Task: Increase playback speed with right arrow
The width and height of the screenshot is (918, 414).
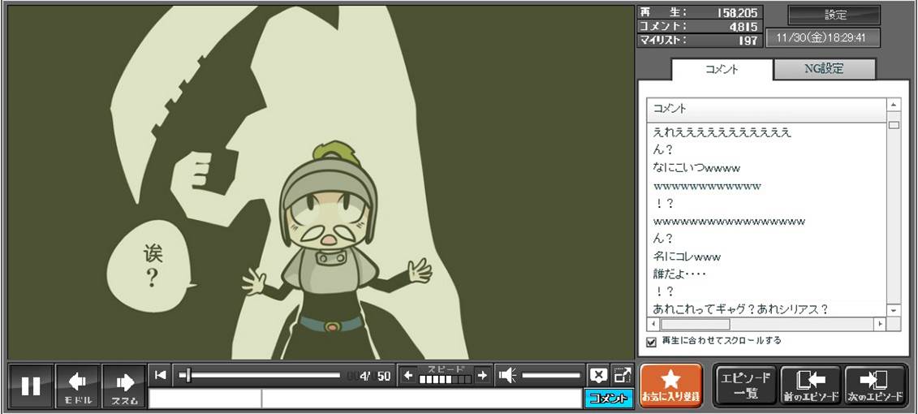Action: [482, 375]
